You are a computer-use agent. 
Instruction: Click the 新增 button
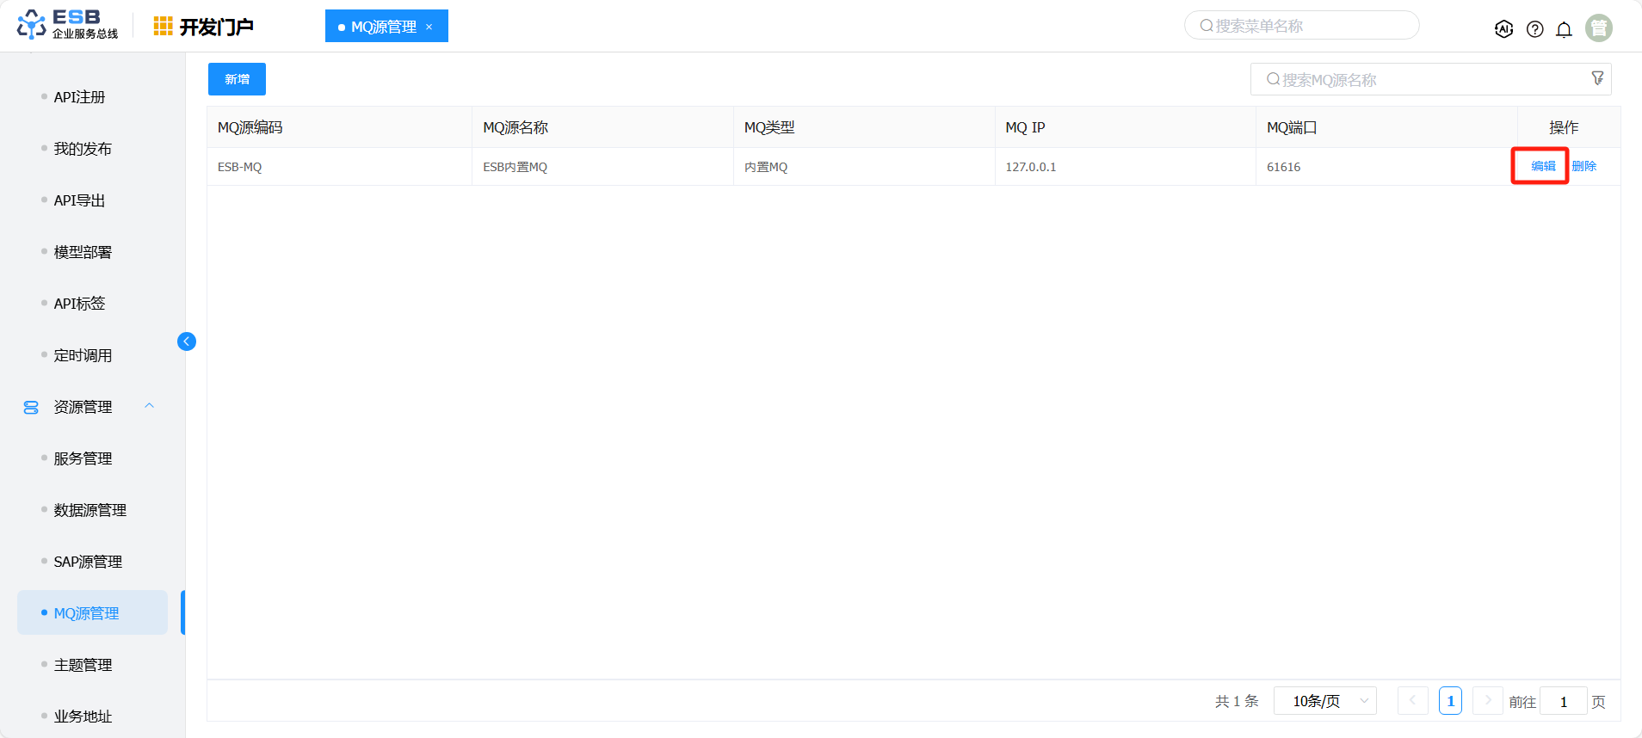237,79
